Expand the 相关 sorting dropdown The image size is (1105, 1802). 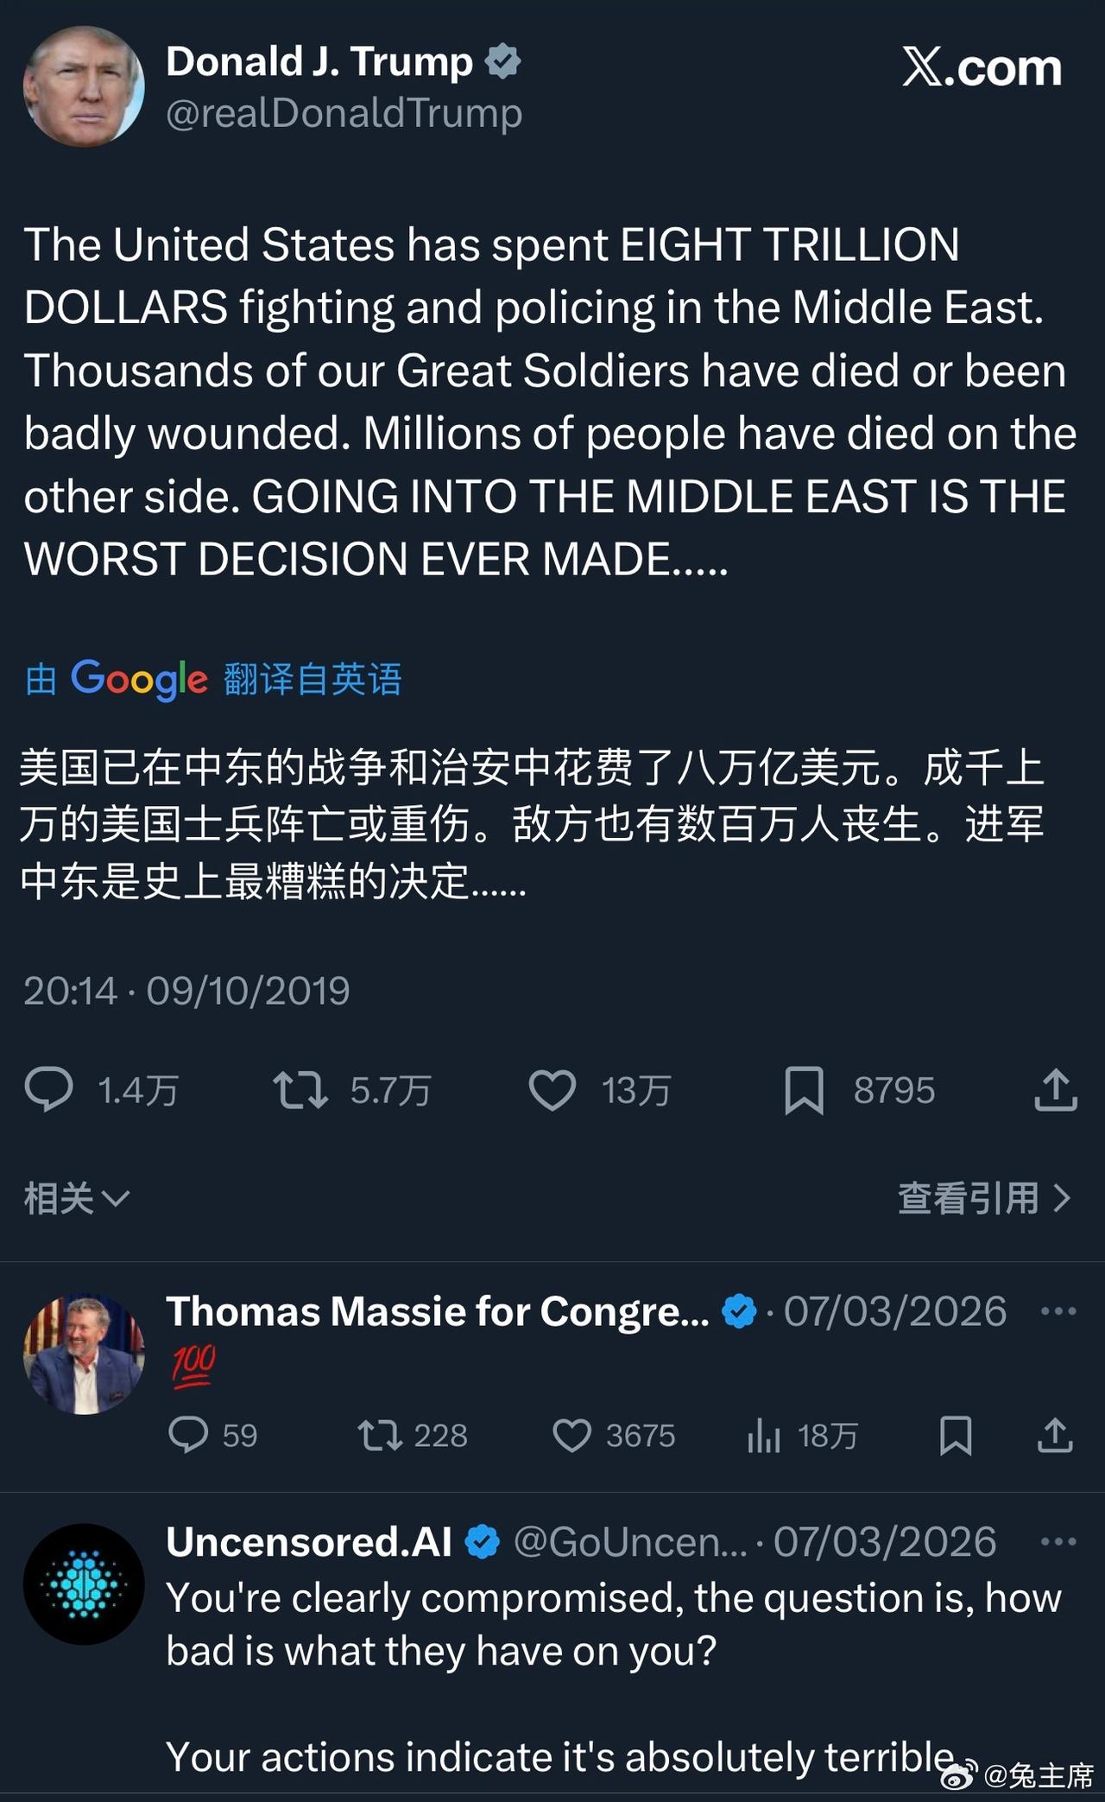coord(73,1196)
